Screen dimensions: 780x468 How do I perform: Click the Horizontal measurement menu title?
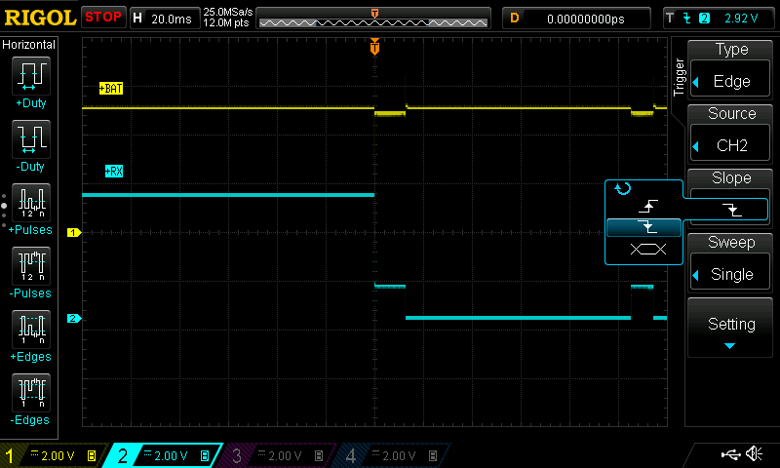tap(29, 45)
